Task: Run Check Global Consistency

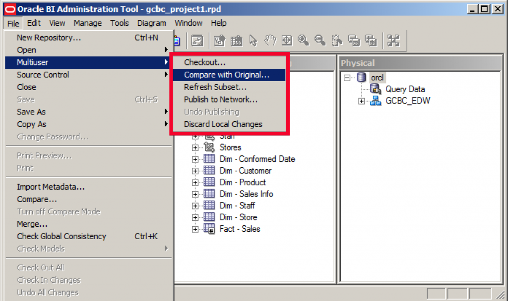Action: point(88,236)
